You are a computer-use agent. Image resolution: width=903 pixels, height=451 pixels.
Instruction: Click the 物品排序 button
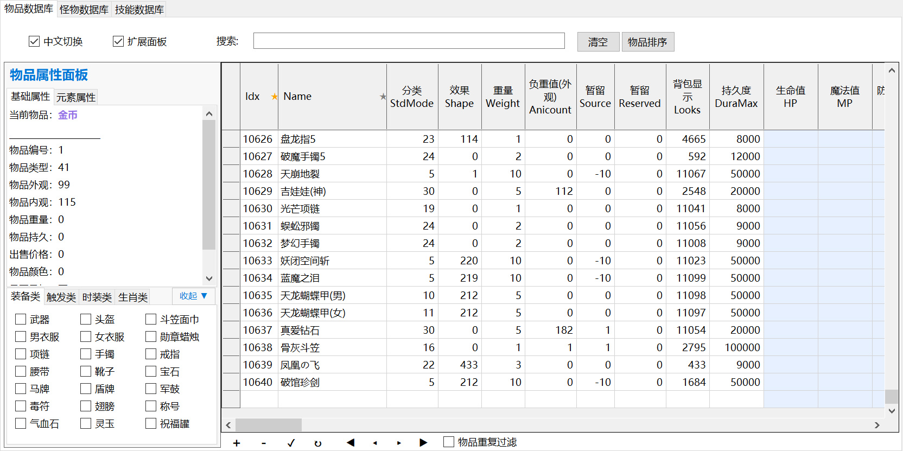click(x=648, y=42)
